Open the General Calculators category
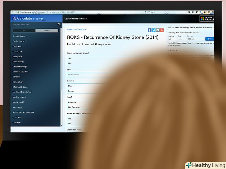Screen dimensions: 226x169 (x=20, y=71)
